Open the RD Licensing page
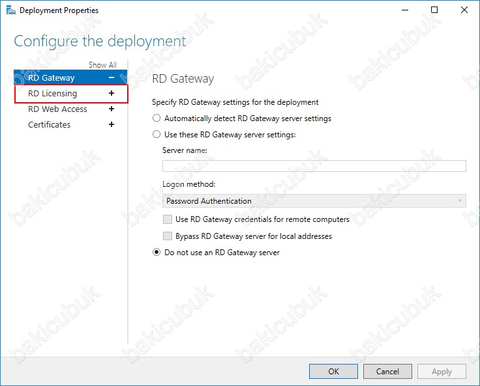Screen dimensions: 480x386 [52, 94]
